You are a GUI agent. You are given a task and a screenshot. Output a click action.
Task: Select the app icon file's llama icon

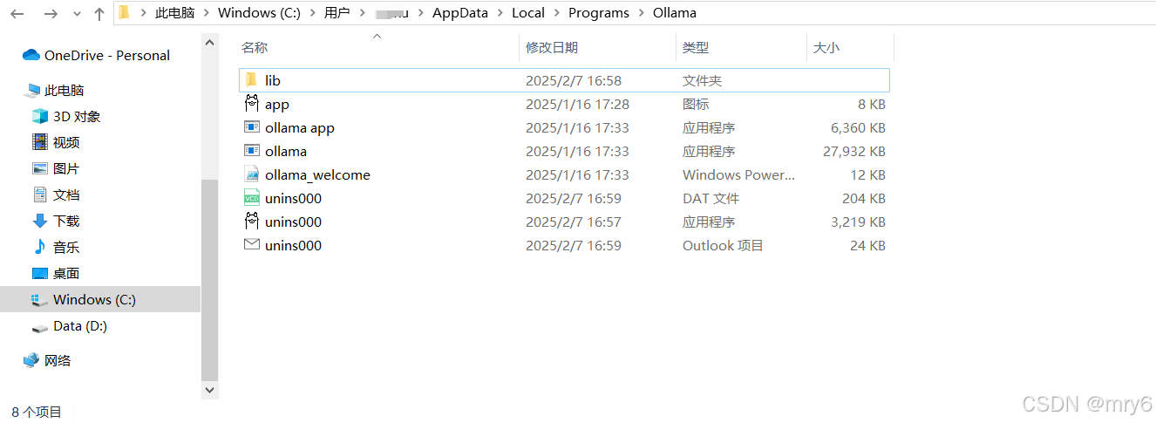coord(252,104)
